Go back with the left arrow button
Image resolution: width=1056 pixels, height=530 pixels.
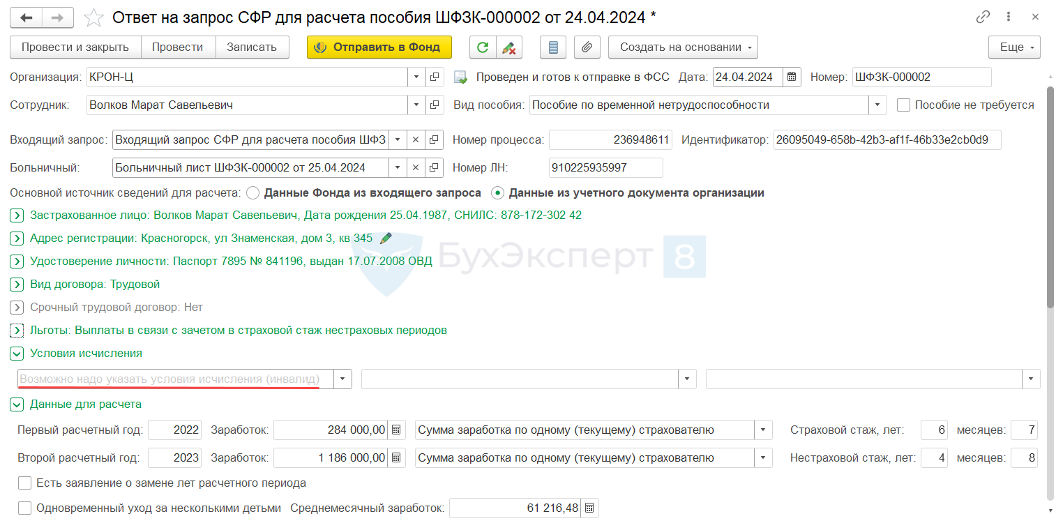27,17
